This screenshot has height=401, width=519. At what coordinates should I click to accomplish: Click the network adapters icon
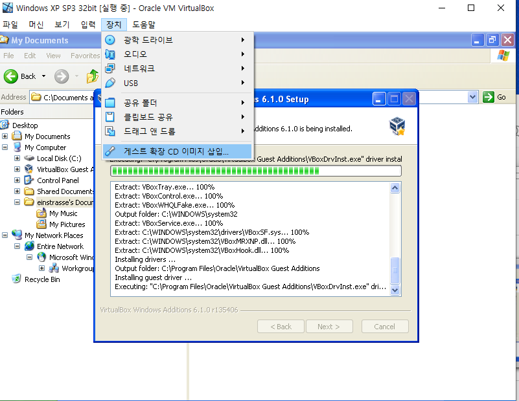(x=110, y=69)
